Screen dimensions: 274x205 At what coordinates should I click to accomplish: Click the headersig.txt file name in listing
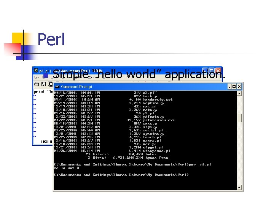(x=158, y=99)
